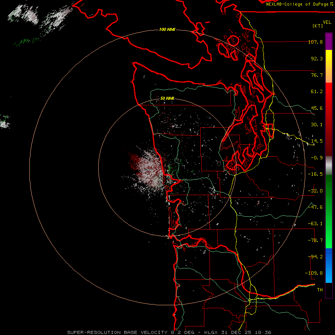
Task: Click the -63.1 legend value
Action: pos(315,224)
